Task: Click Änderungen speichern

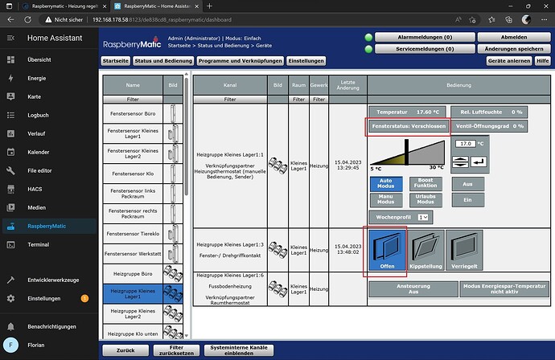Action: [x=514, y=49]
